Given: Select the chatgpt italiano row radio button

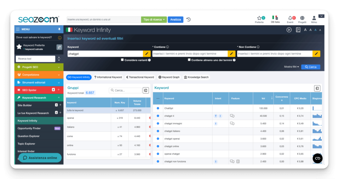Looking at the screenshot, I should tap(158, 131).
